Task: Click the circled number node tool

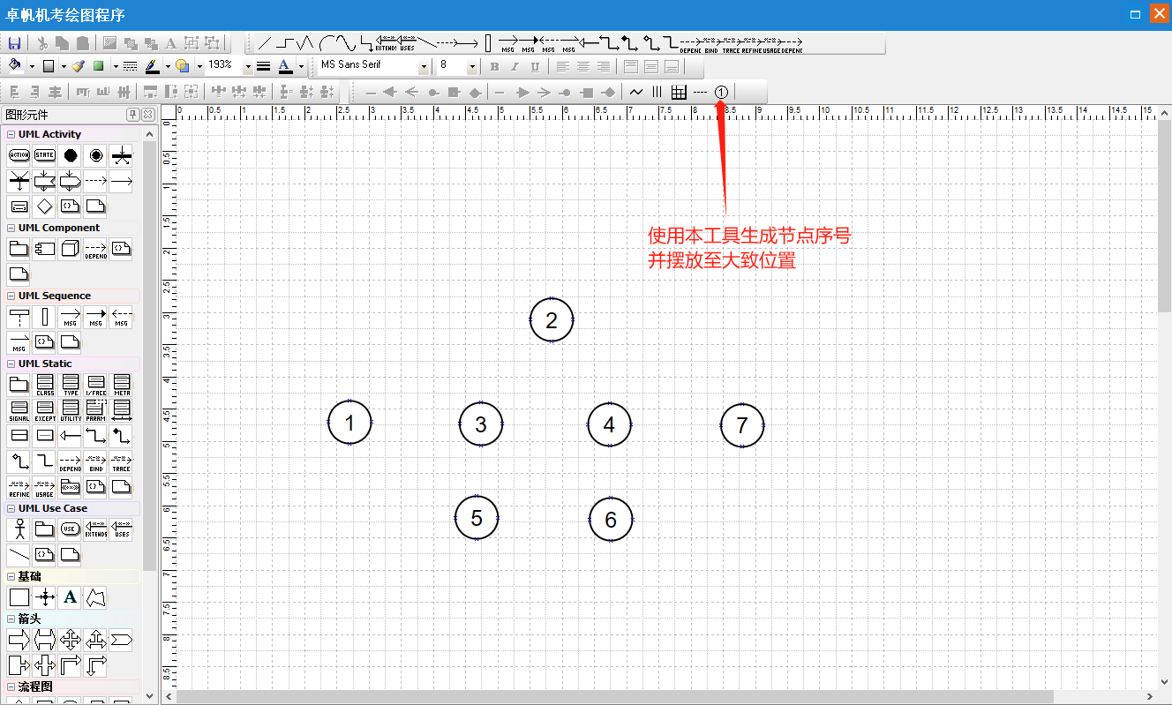Action: [722, 92]
